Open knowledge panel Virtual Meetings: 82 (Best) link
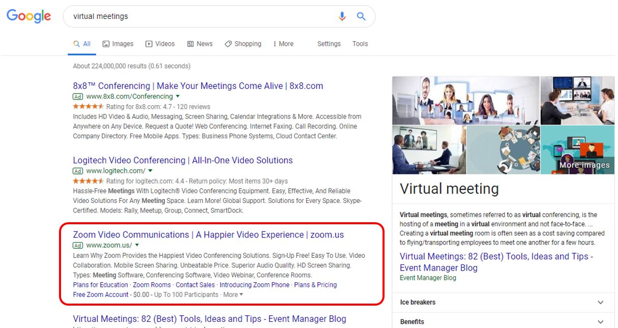The image size is (618, 328). 496,262
